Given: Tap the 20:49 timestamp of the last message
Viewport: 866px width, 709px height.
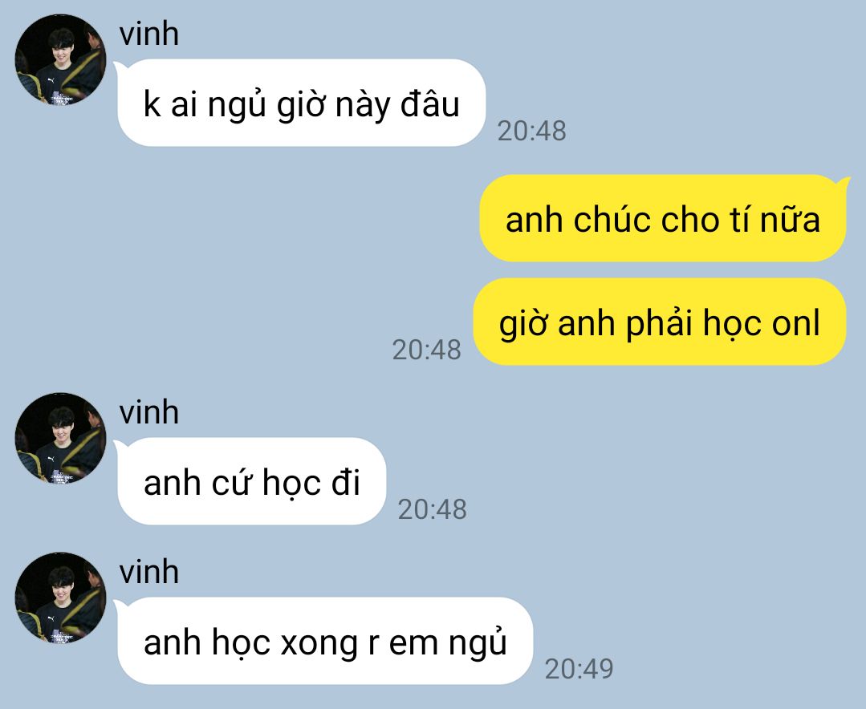Looking at the screenshot, I should (x=579, y=669).
